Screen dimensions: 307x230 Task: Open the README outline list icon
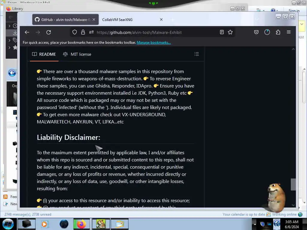[x=197, y=54]
